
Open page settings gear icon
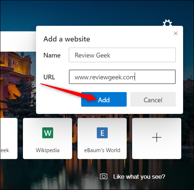167,23
